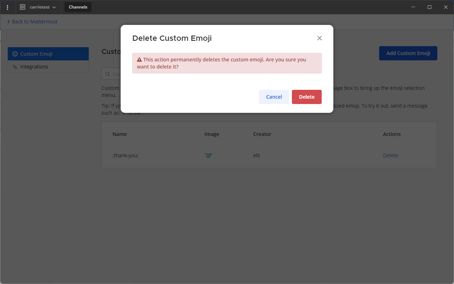Click the :thank-you: emoji name
454x284 pixels.
point(125,155)
